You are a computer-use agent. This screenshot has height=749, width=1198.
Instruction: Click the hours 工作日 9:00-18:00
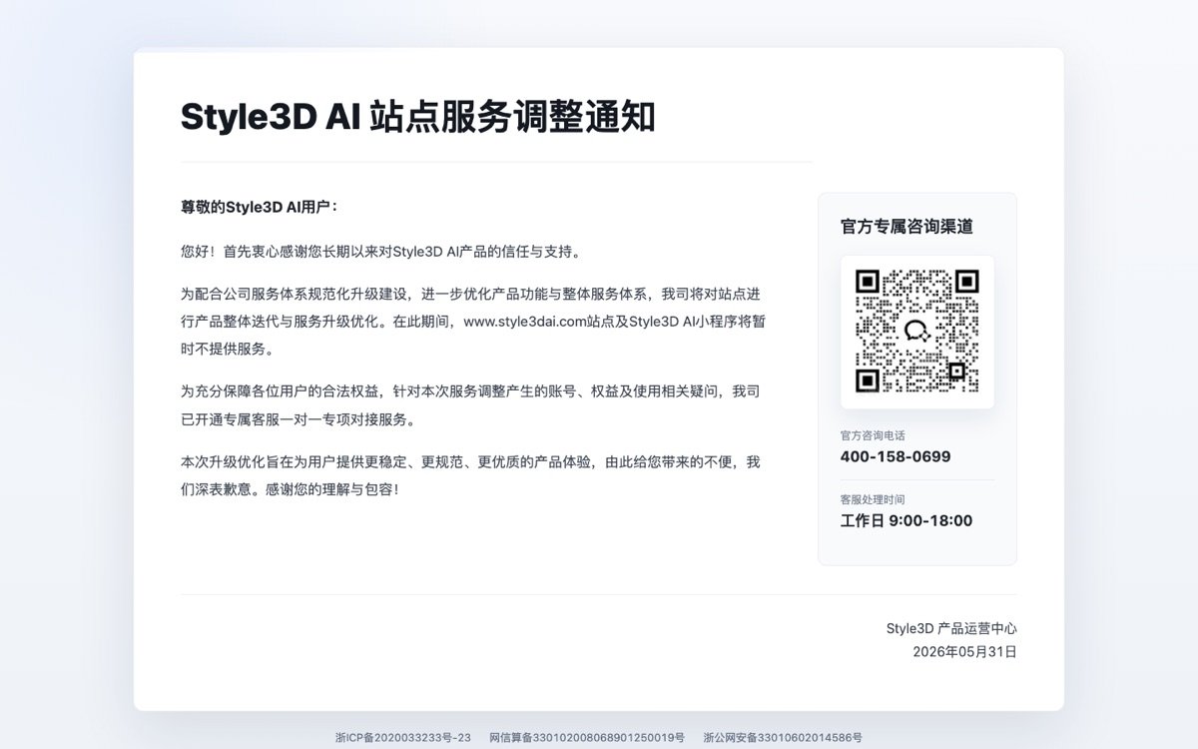pyautogui.click(x=906, y=520)
